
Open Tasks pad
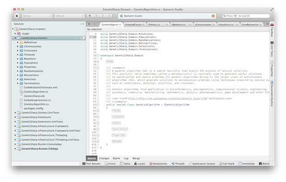click(125, 164)
